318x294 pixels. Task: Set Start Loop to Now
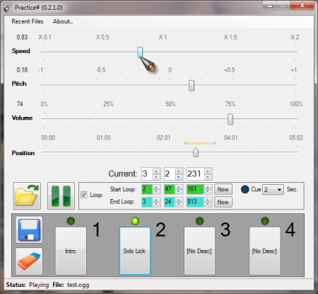click(x=223, y=189)
